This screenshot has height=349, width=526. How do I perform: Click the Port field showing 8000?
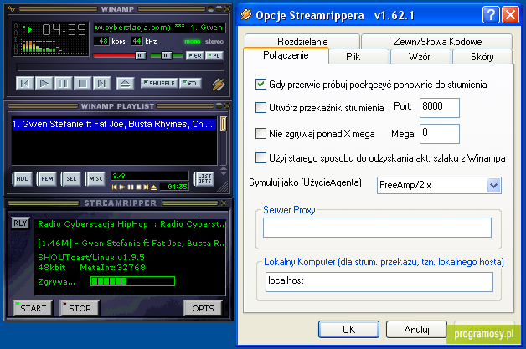[x=440, y=108]
